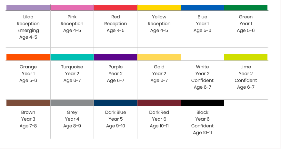Screen dimensions: 281x149
Task: Select the Orange color band
Action: coord(28,57)
